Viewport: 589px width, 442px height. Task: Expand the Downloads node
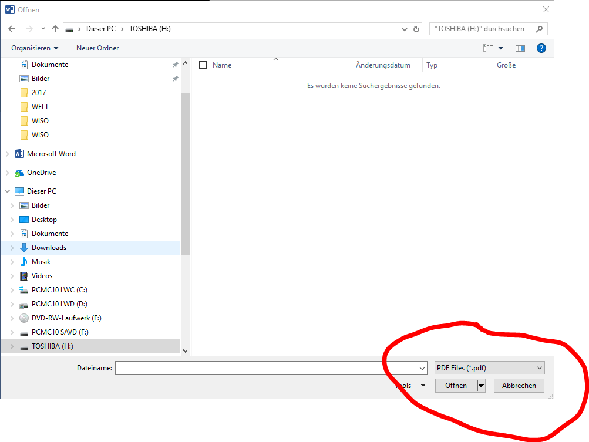tap(12, 248)
